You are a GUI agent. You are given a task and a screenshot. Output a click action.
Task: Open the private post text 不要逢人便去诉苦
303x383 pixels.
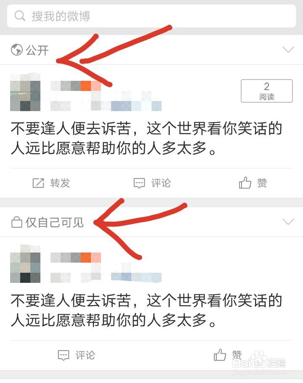pyautogui.click(x=71, y=301)
